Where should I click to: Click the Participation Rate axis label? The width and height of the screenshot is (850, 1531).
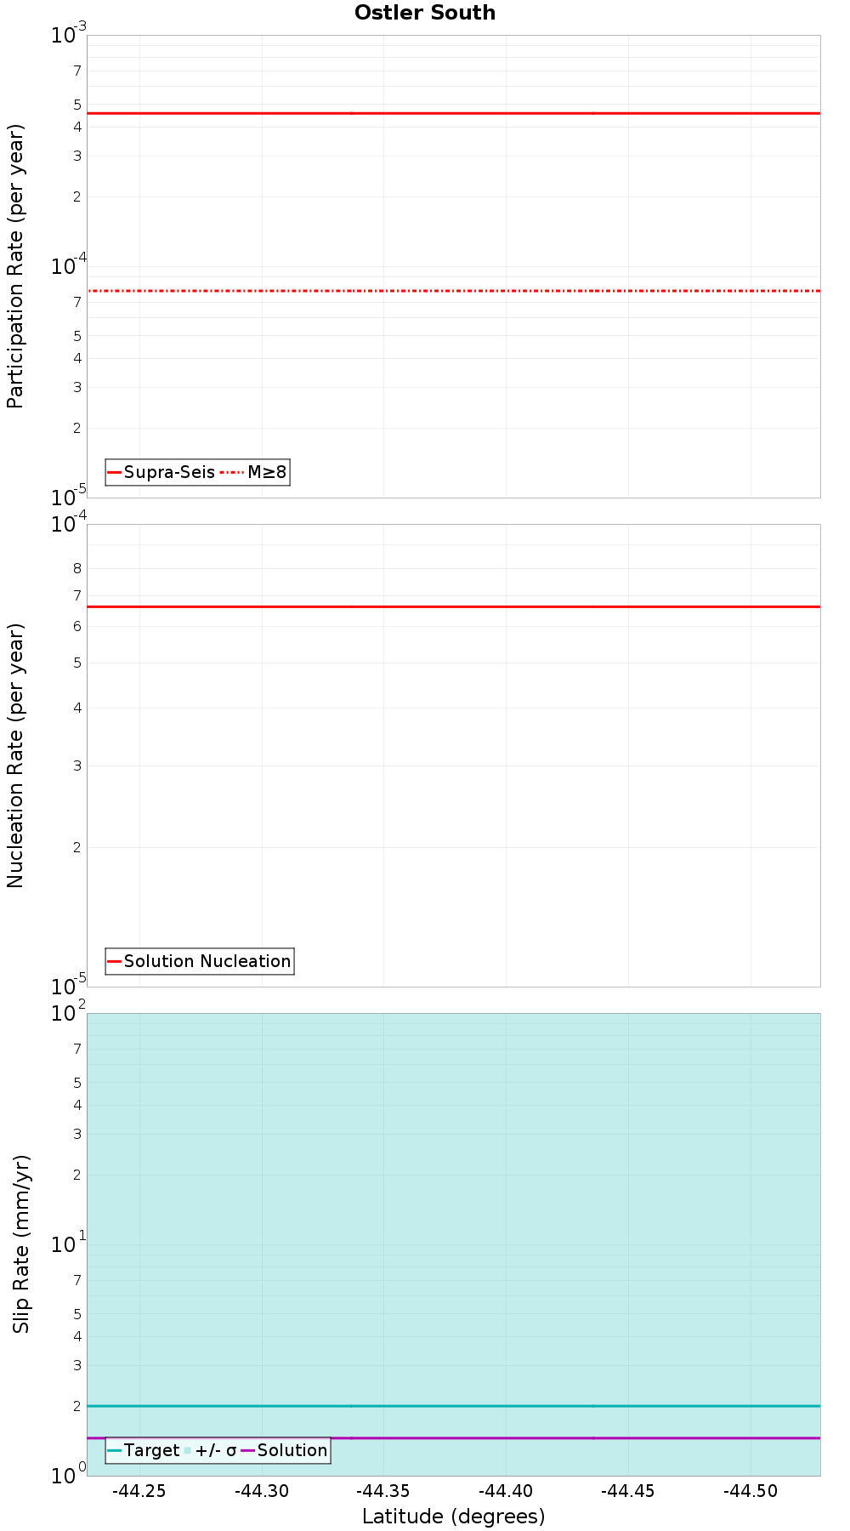[x=15, y=266]
